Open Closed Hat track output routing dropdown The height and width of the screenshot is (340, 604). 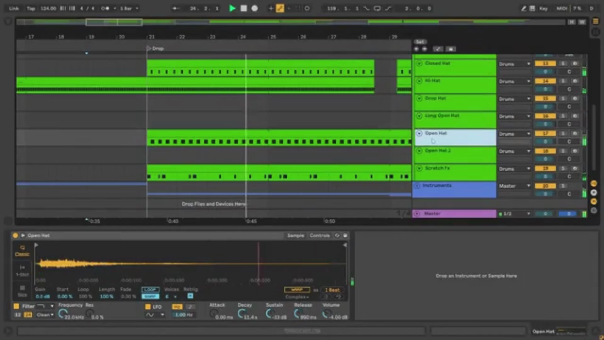[x=515, y=64]
